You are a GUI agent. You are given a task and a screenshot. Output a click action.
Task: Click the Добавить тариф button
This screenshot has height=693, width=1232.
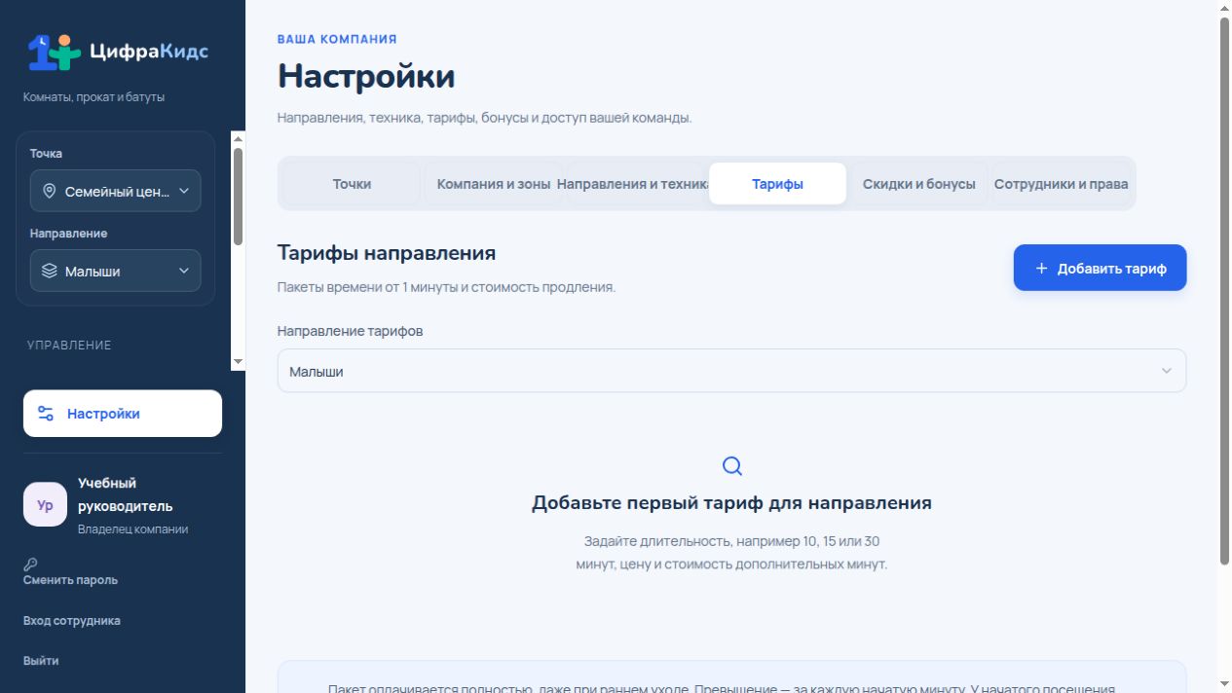click(1100, 268)
